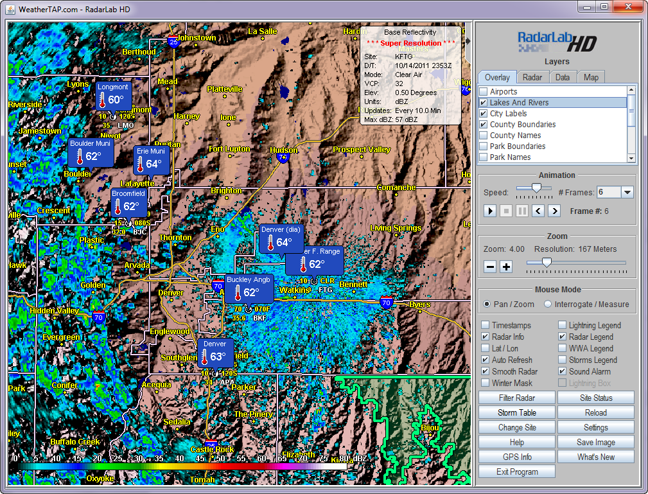Click the overlay list scroll up arrow
The height and width of the screenshot is (494, 648).
(631, 90)
